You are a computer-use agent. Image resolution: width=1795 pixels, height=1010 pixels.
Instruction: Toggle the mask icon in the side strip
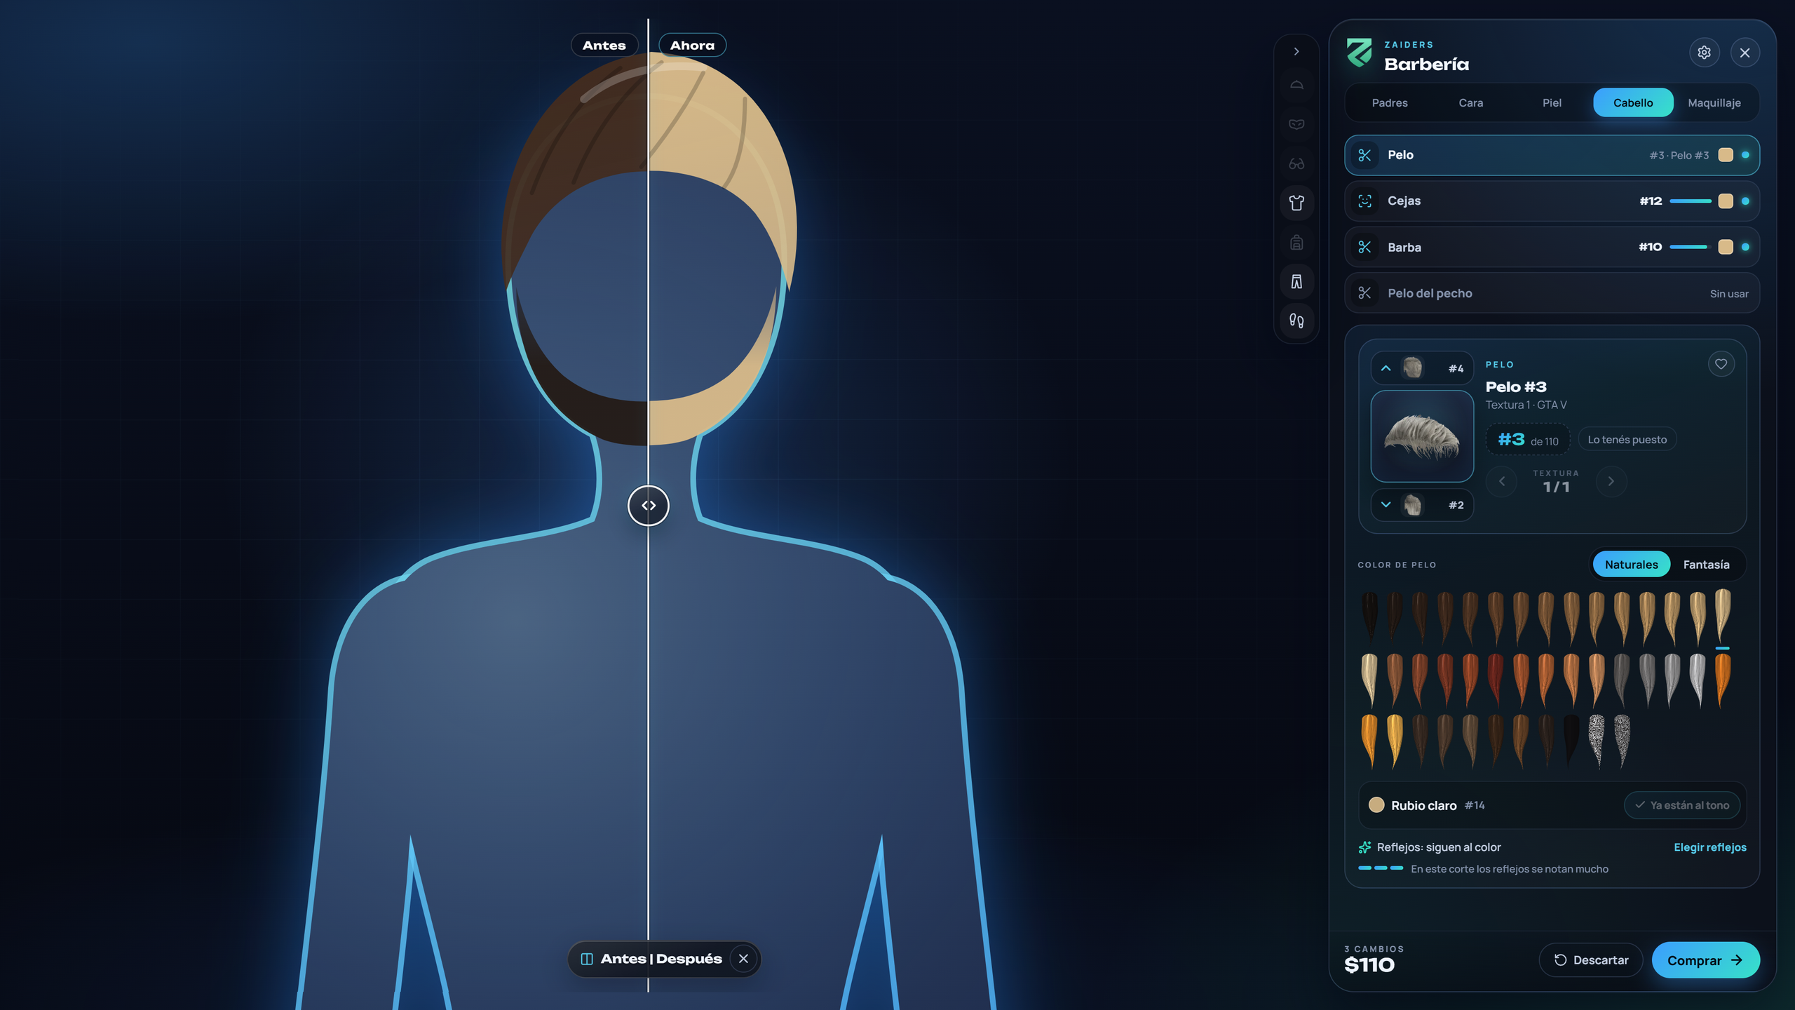(x=1296, y=124)
